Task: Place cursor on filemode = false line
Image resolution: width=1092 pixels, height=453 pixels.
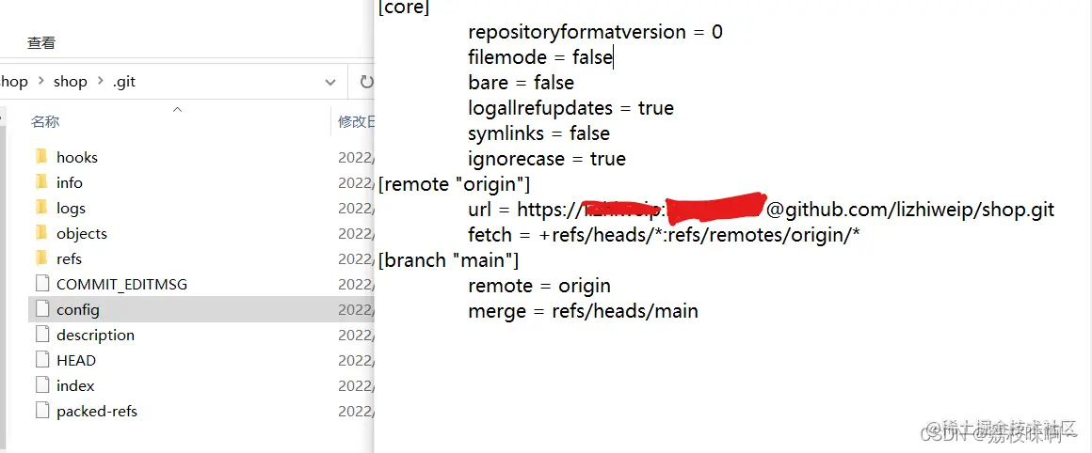Action: (540, 57)
